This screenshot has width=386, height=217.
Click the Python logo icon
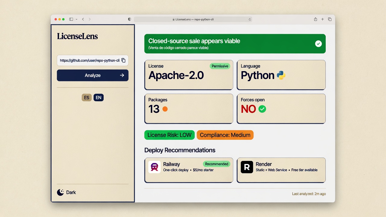(x=281, y=75)
